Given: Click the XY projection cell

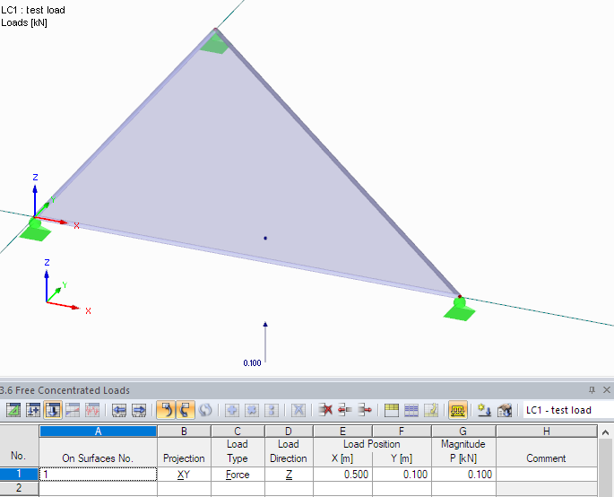Looking at the screenshot, I should pos(184,475).
